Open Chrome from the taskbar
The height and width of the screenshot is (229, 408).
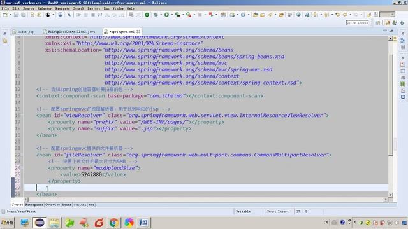114,223
